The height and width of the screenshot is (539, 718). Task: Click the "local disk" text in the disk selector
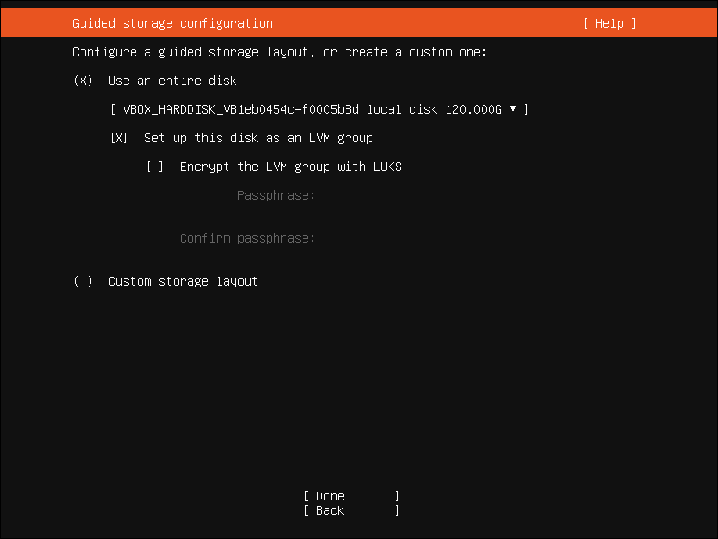tap(402, 109)
